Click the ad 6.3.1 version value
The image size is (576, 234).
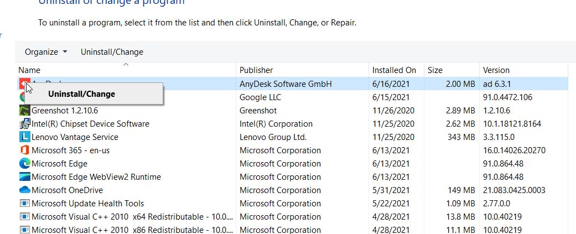click(x=497, y=84)
